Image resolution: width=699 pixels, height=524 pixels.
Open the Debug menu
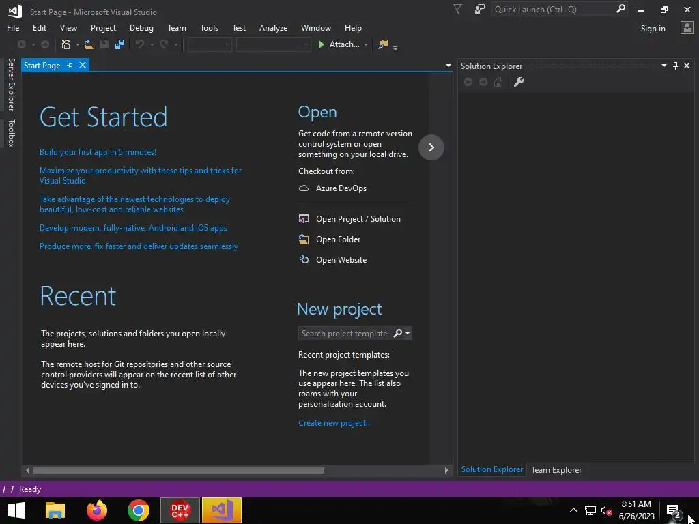(141, 27)
